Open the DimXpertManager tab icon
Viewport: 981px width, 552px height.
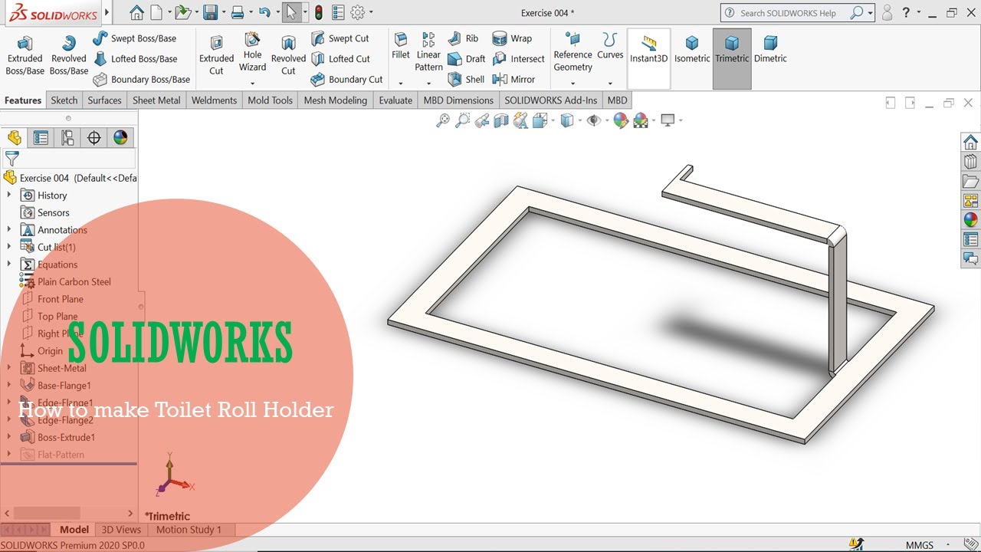(94, 137)
